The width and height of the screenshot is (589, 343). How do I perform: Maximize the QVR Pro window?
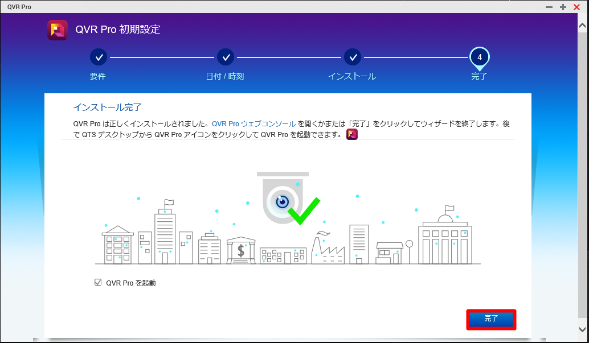[x=563, y=7]
